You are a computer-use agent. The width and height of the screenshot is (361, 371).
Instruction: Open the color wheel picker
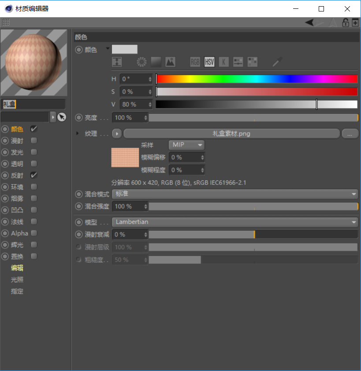141,62
